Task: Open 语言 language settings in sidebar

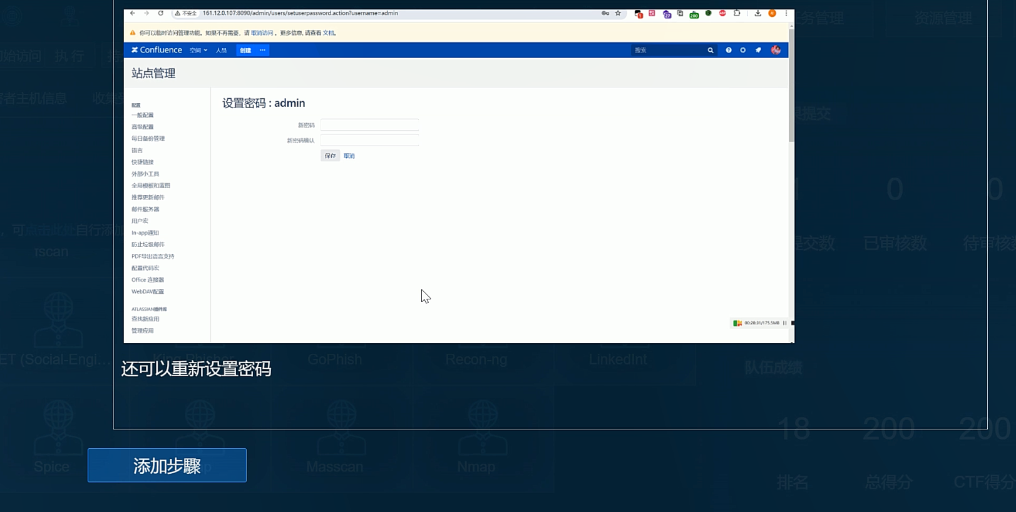Action: pos(137,151)
